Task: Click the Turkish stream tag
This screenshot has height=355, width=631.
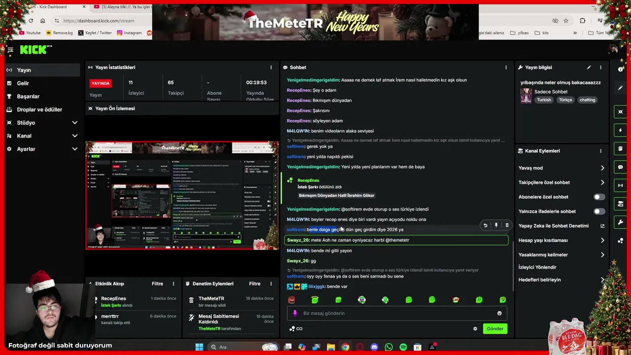Action: point(544,100)
